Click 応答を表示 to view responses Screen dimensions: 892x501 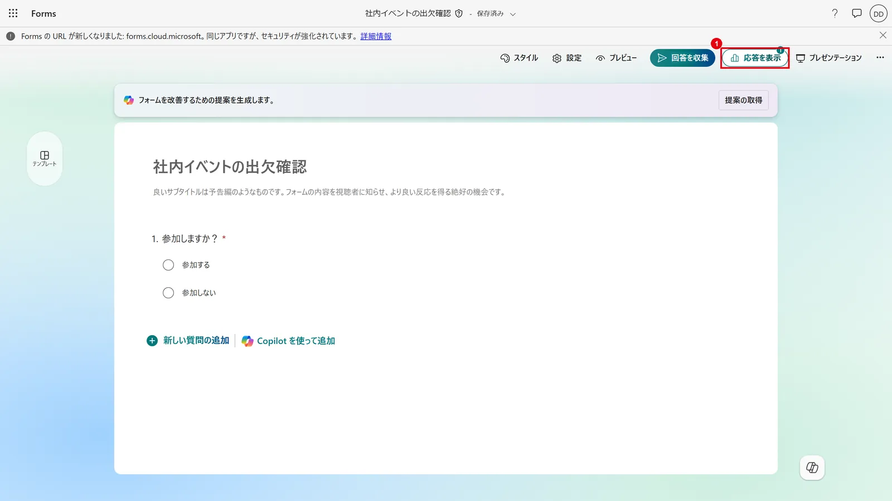coord(755,58)
